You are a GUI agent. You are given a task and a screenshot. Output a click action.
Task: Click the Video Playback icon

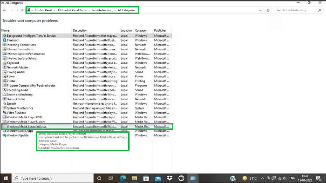point(5,113)
